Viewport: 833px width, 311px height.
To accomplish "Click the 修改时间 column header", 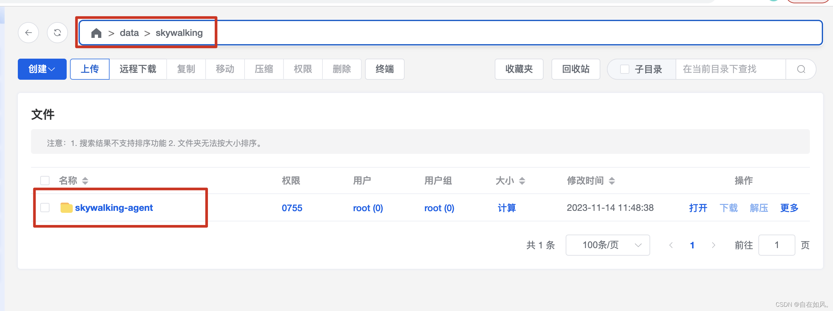I will click(585, 181).
